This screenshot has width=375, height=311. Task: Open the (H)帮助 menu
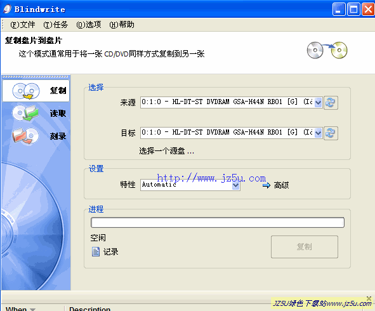[x=122, y=24]
